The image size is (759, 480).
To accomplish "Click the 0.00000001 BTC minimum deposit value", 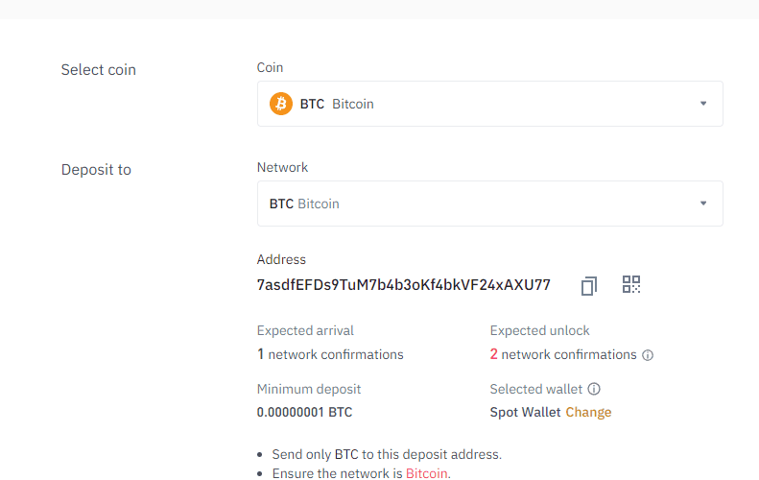I will pos(304,412).
